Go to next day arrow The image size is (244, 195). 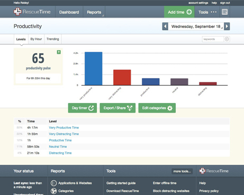point(227,26)
